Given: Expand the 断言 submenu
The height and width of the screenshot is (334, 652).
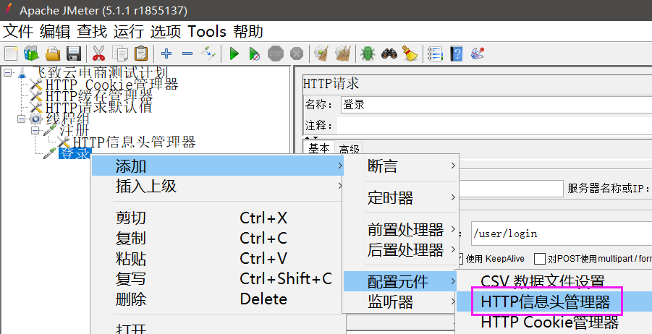Looking at the screenshot, I should pos(401,166).
